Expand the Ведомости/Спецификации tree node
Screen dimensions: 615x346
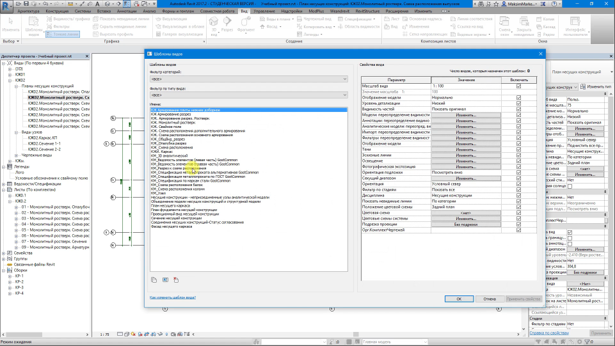(4, 184)
